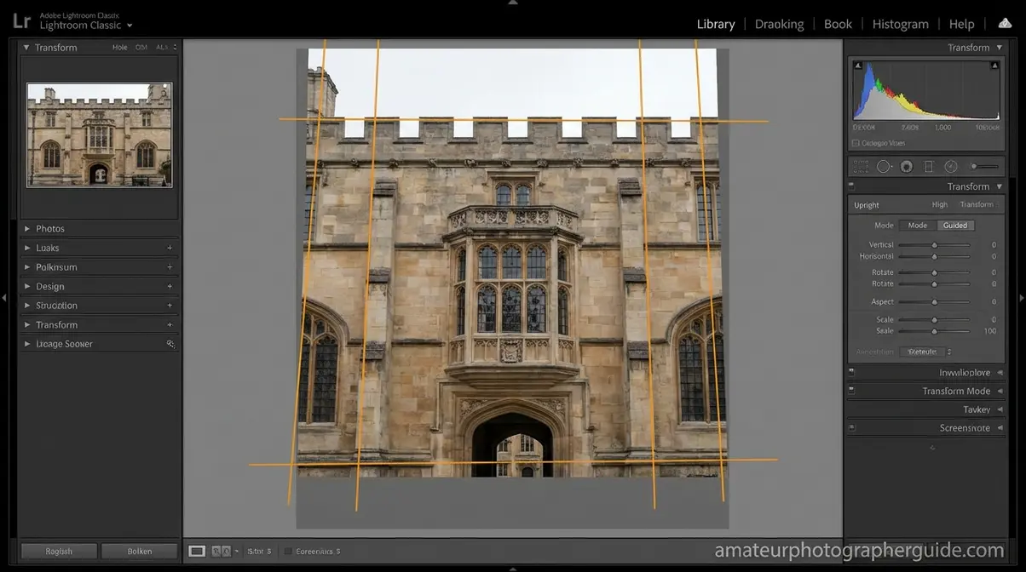Screen dimensions: 1026x572
Task: Click the Lr application logo
Action: pyautogui.click(x=21, y=19)
